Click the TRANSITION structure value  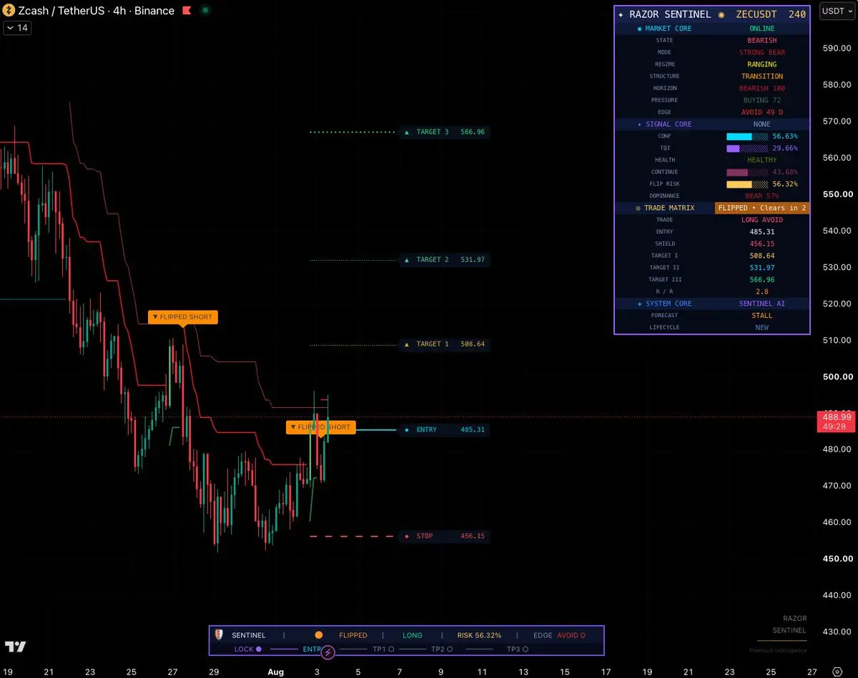click(762, 76)
